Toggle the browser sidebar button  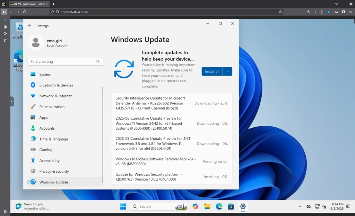(x=4, y=12)
